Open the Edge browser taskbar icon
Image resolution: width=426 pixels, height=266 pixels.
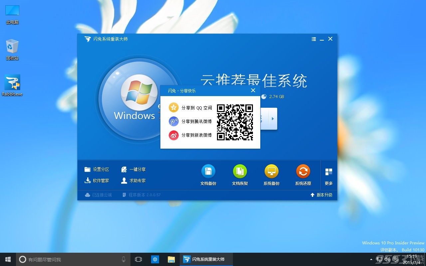(x=155, y=259)
